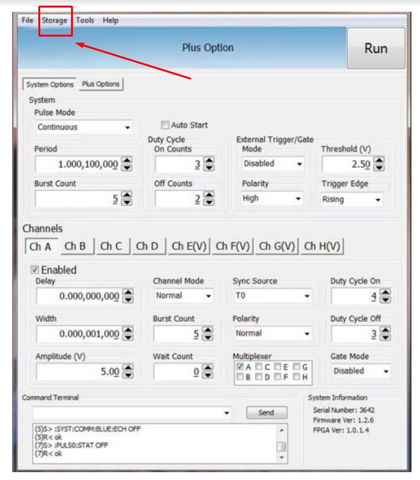
Task: Toggle Multiplexer checkbox H
Action: (x=296, y=377)
